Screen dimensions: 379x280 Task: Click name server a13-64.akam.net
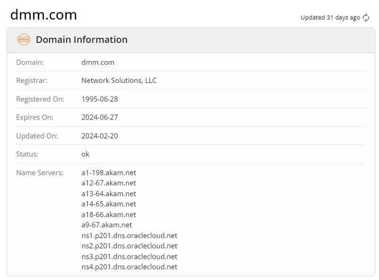point(107,193)
